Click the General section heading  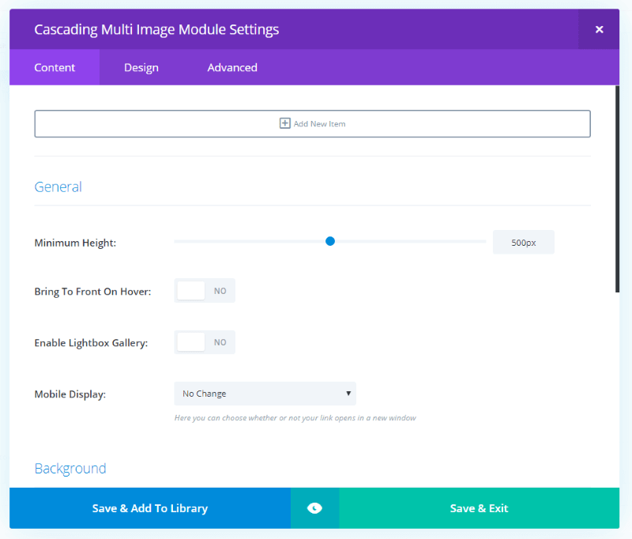(58, 187)
